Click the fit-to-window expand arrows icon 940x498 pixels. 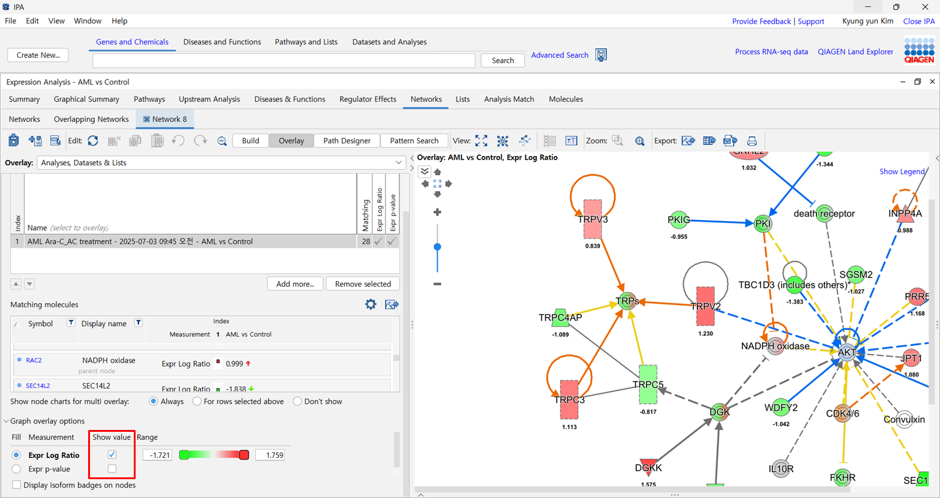(x=481, y=140)
